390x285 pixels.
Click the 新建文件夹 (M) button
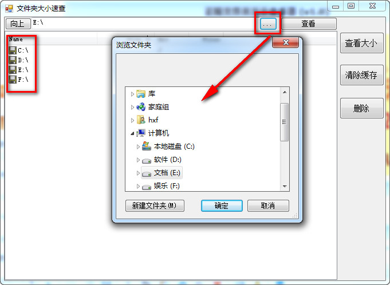pos(155,205)
